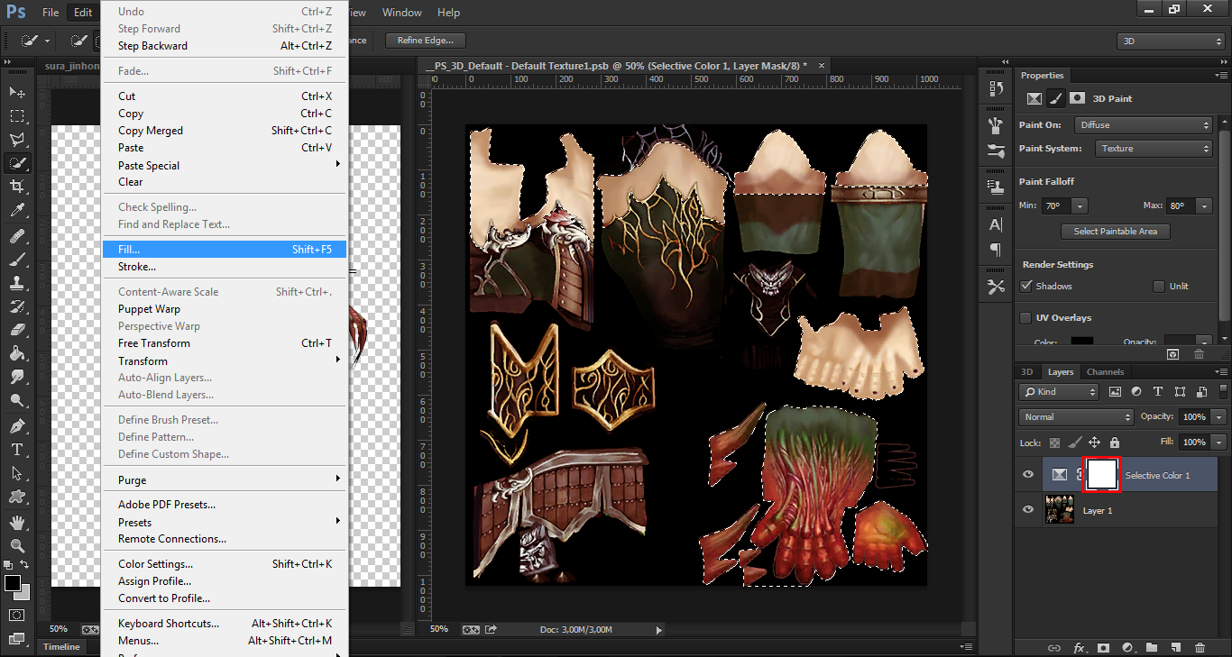Viewport: 1232px width, 657px height.
Task: Toggle Quick Mask mode
Action: tap(17, 615)
